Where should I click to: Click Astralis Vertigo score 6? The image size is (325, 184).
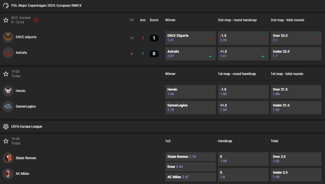[x=132, y=54]
